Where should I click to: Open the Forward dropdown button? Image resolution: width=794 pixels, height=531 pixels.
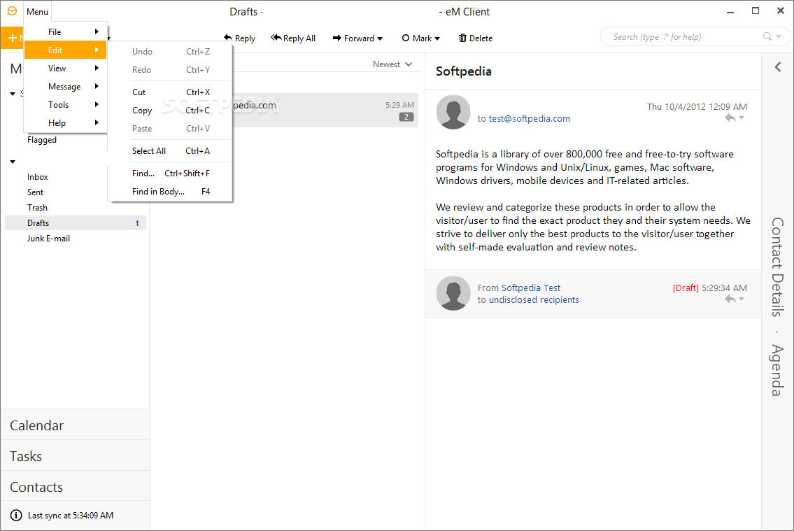click(357, 38)
